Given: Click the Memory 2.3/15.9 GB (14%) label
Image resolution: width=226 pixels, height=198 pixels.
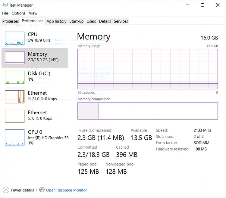Looking at the screenshot, I should [x=43, y=57].
